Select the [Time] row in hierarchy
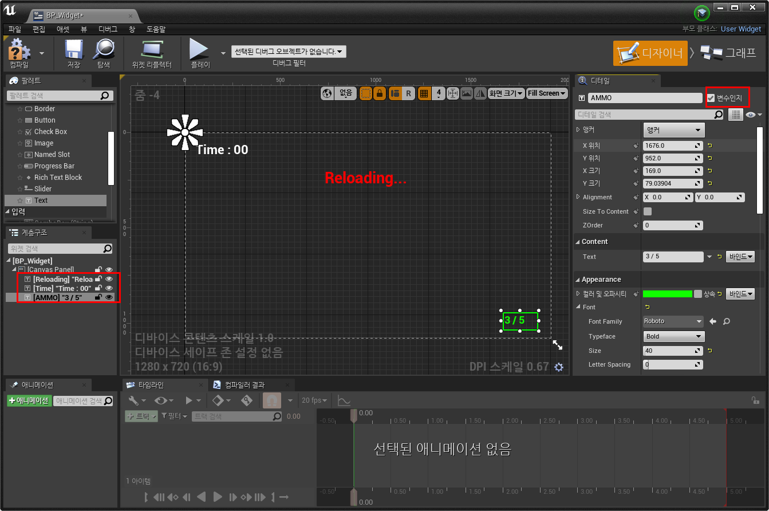 tap(60, 288)
